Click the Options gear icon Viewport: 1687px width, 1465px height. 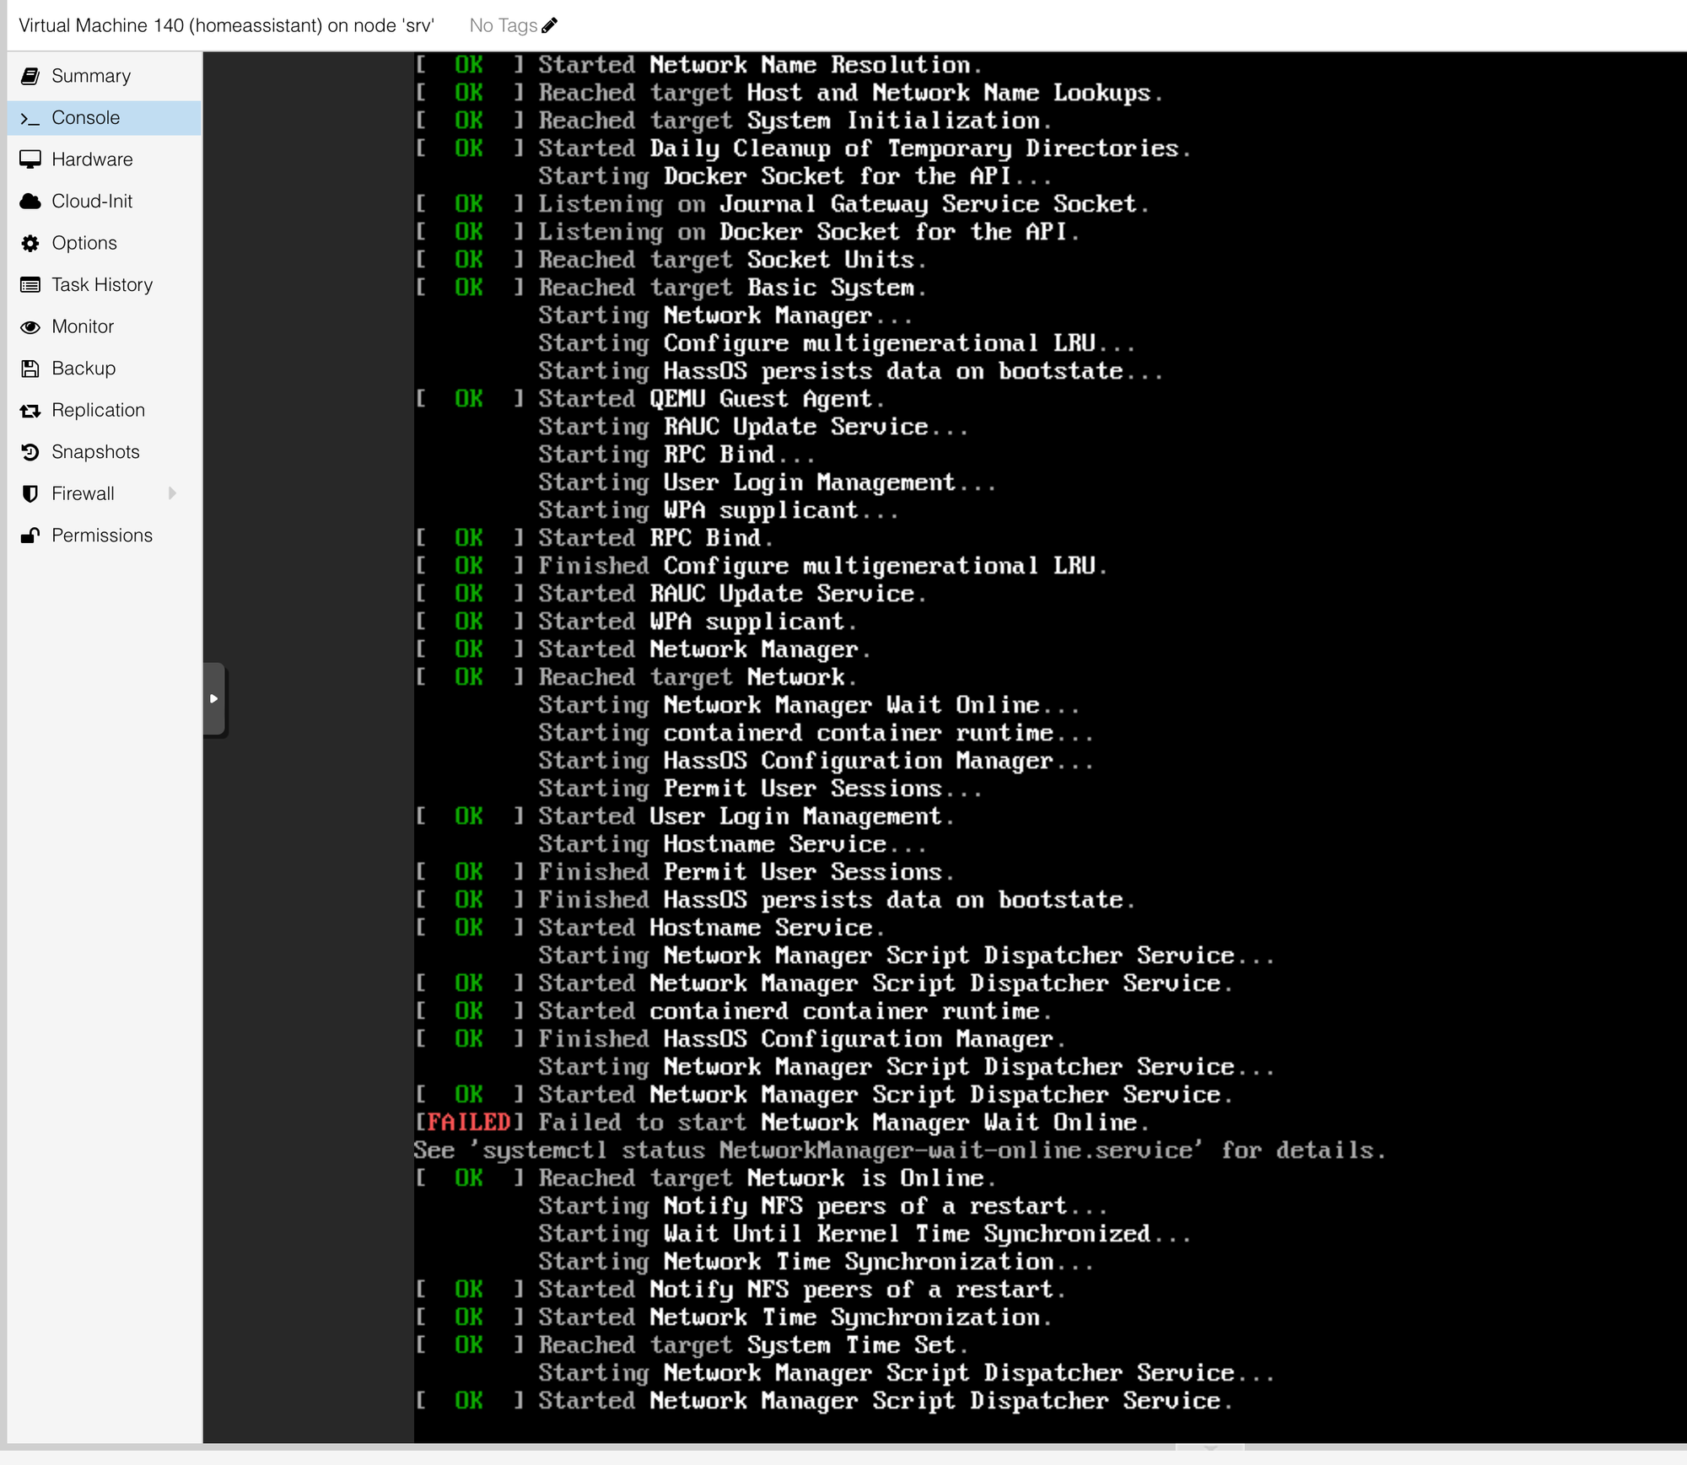[x=30, y=243]
